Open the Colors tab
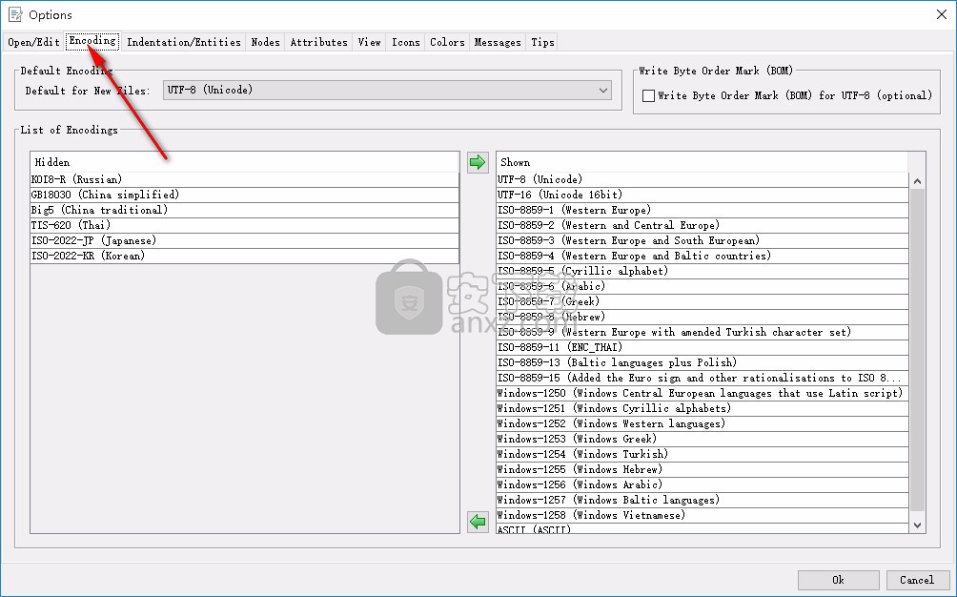 click(x=447, y=42)
